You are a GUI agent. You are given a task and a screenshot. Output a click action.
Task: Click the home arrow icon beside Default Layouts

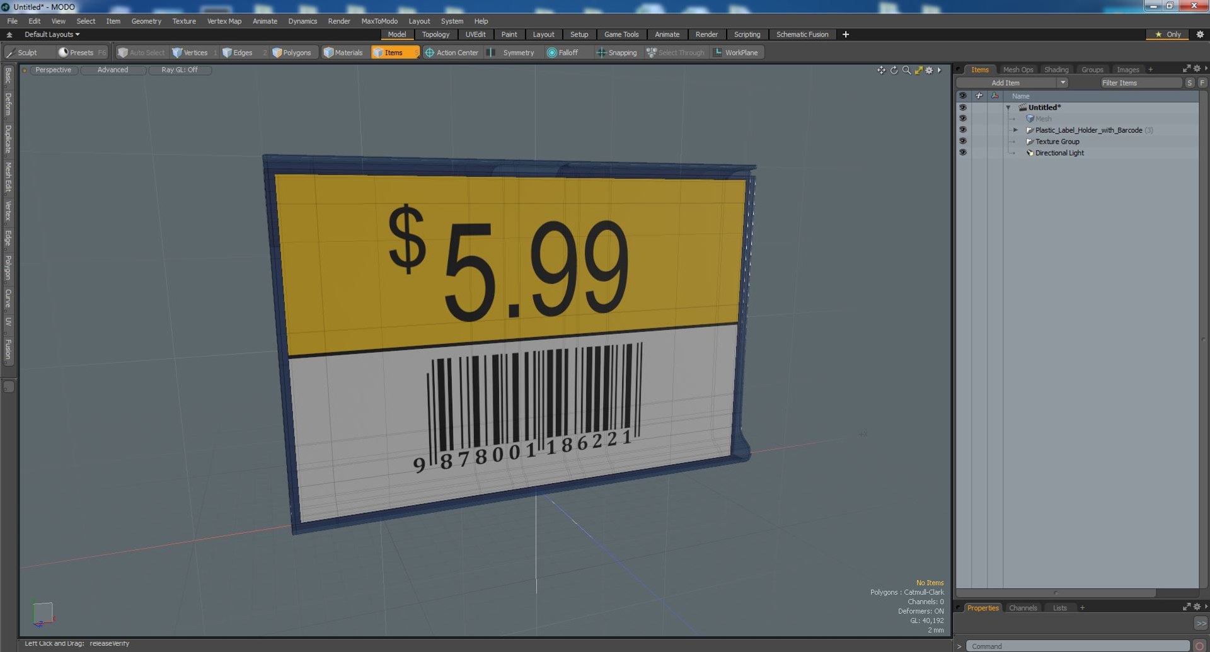coord(9,35)
